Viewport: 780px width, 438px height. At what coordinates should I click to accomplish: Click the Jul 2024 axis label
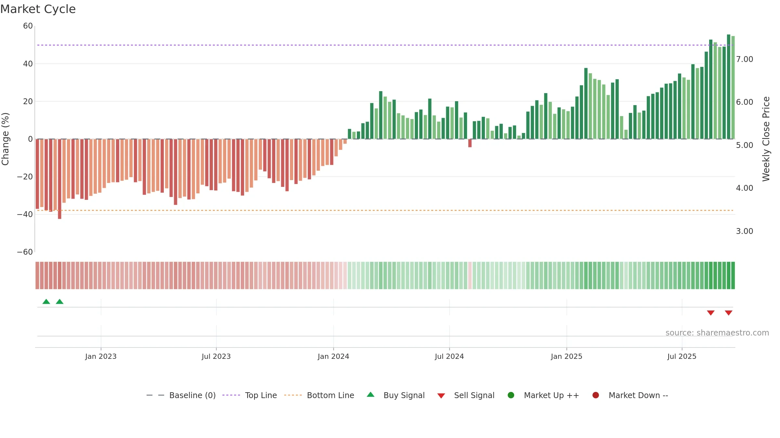449,356
